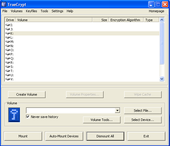This screenshot has height=146, width=170.
Task: Click the Select Device... button
Action: (143, 120)
